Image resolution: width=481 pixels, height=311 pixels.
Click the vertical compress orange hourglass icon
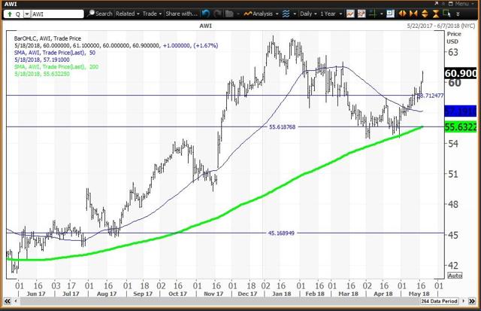tap(436, 14)
